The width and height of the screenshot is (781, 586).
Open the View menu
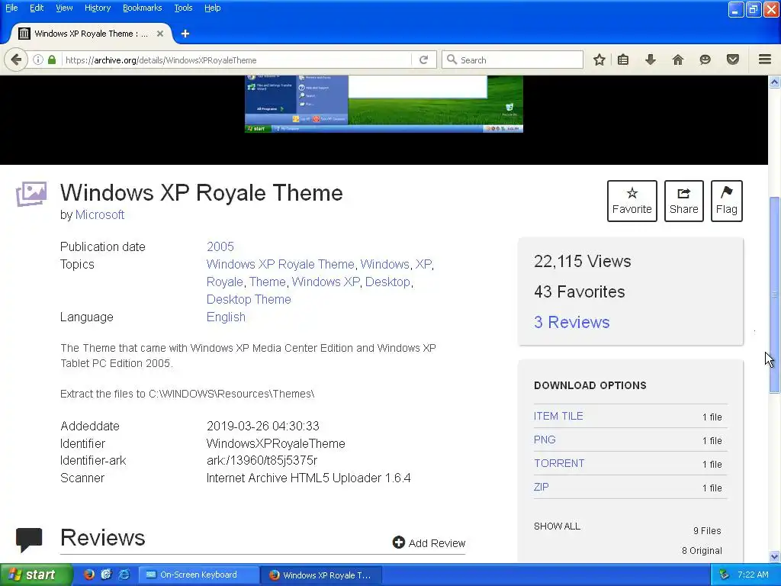point(64,8)
